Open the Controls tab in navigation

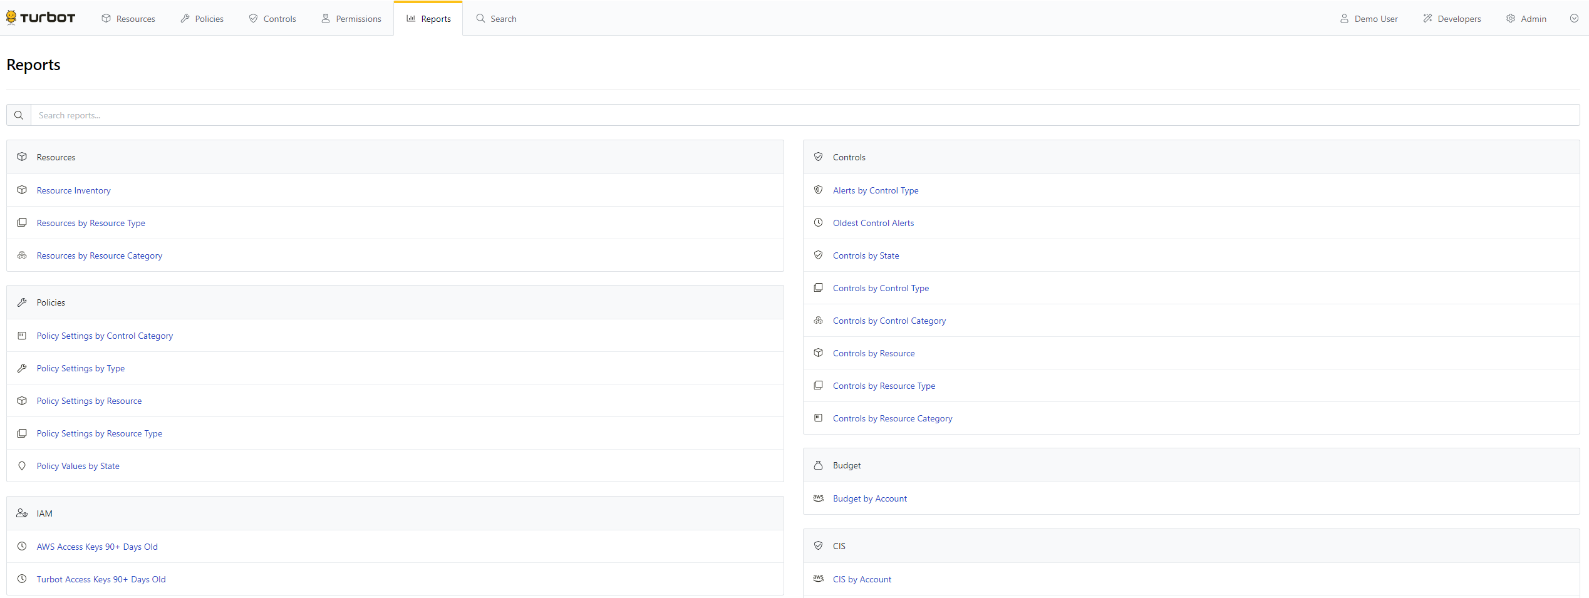pos(272,19)
